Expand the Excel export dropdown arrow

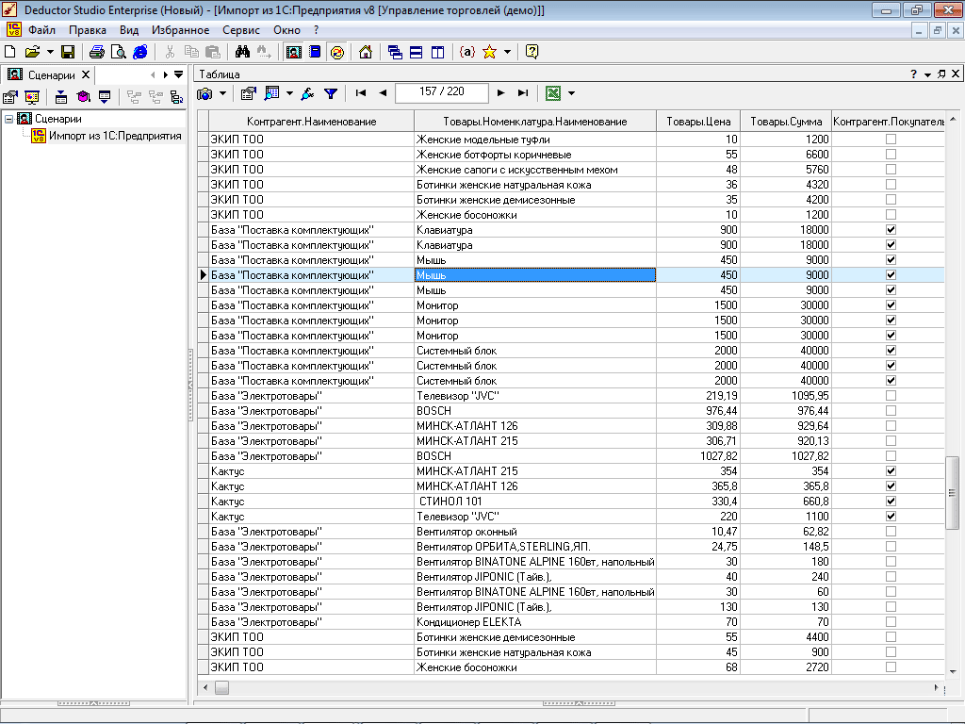571,93
